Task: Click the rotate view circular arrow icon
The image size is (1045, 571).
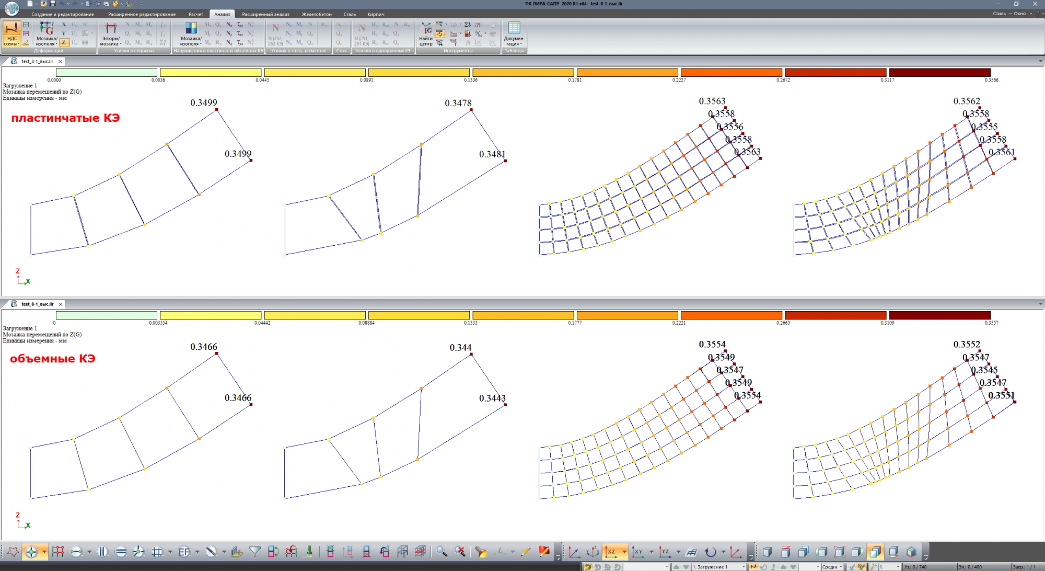Action: 710,552
